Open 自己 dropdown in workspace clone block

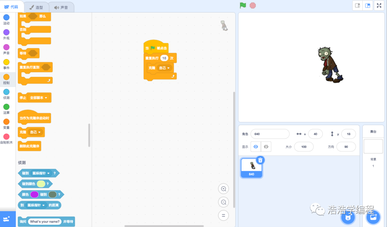click(164, 68)
